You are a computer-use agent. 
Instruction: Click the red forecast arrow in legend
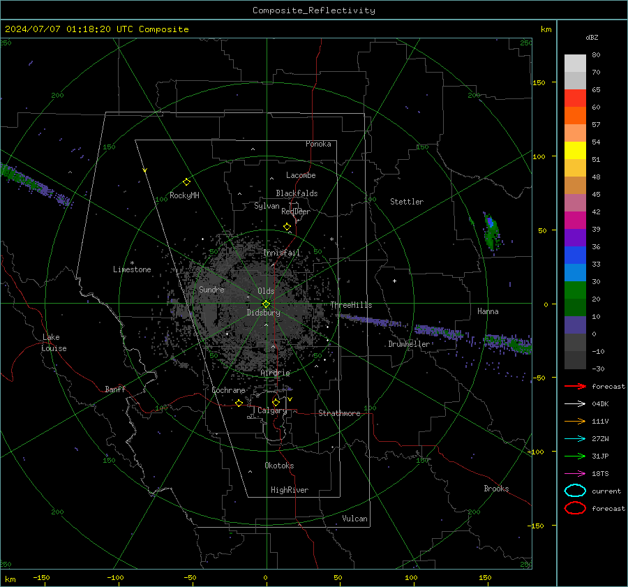[575, 386]
